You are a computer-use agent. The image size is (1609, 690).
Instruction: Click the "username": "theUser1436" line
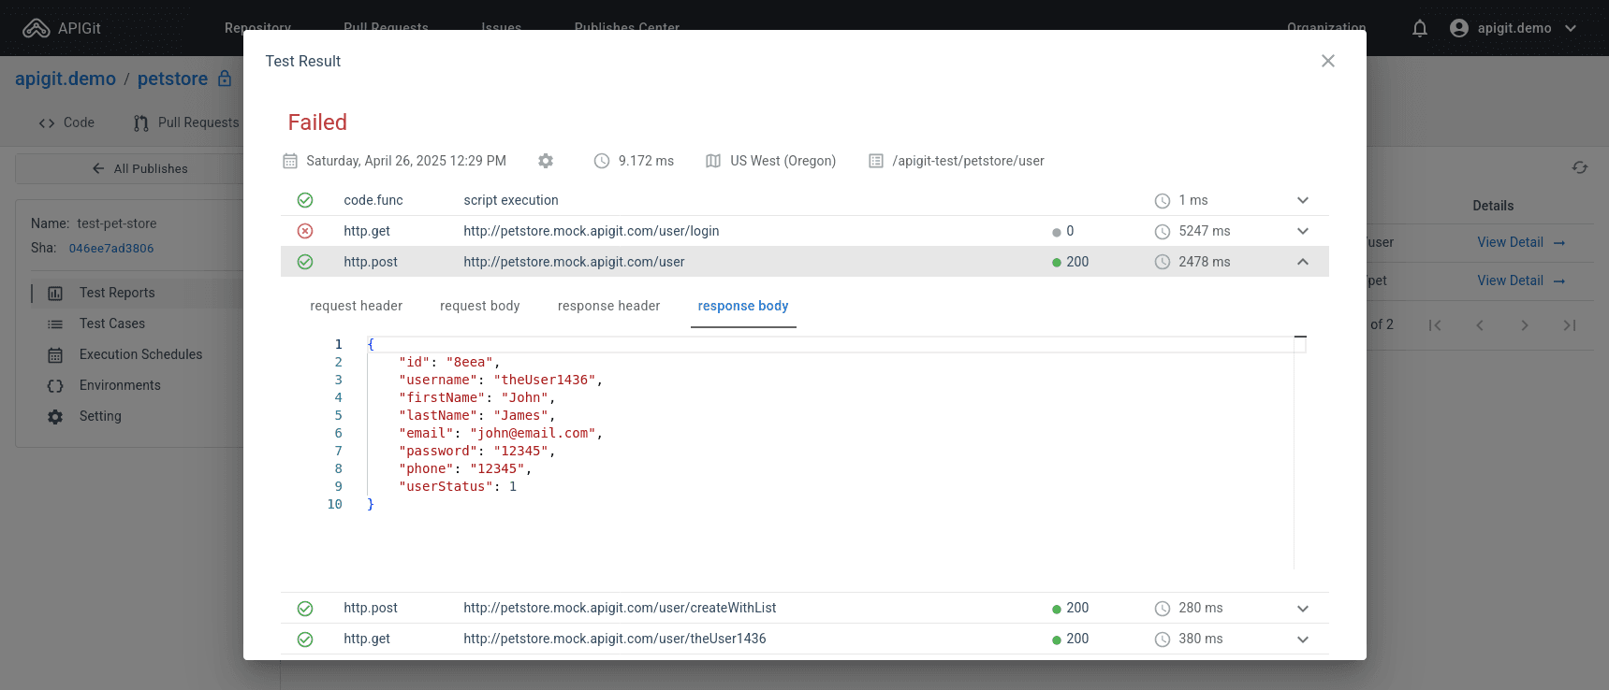[501, 380]
